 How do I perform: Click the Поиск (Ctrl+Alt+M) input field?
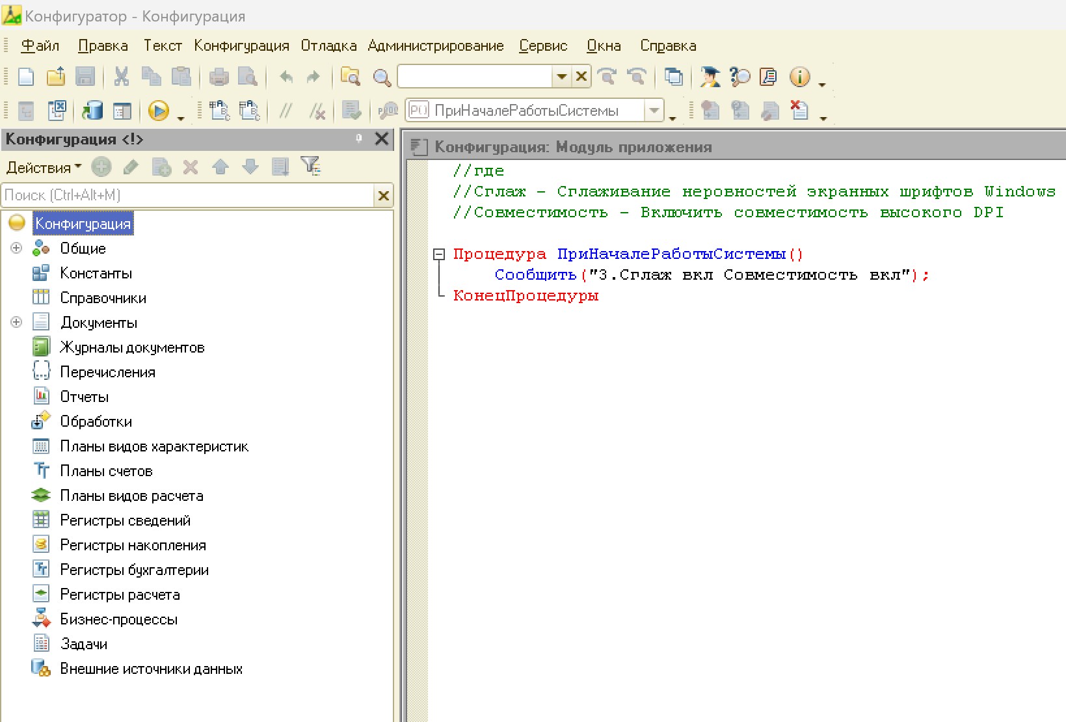(x=188, y=195)
